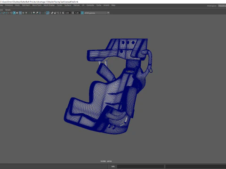Open the Mesh Display menu
The width and height of the screenshot is (226, 169).
49,5
